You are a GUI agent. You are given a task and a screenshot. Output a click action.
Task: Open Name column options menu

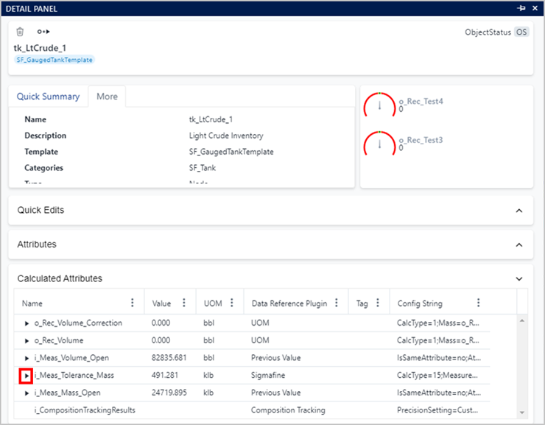(x=133, y=303)
